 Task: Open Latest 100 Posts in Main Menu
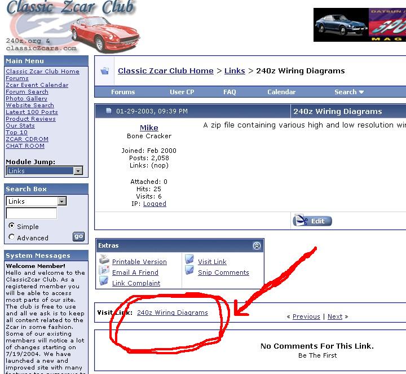(x=32, y=112)
